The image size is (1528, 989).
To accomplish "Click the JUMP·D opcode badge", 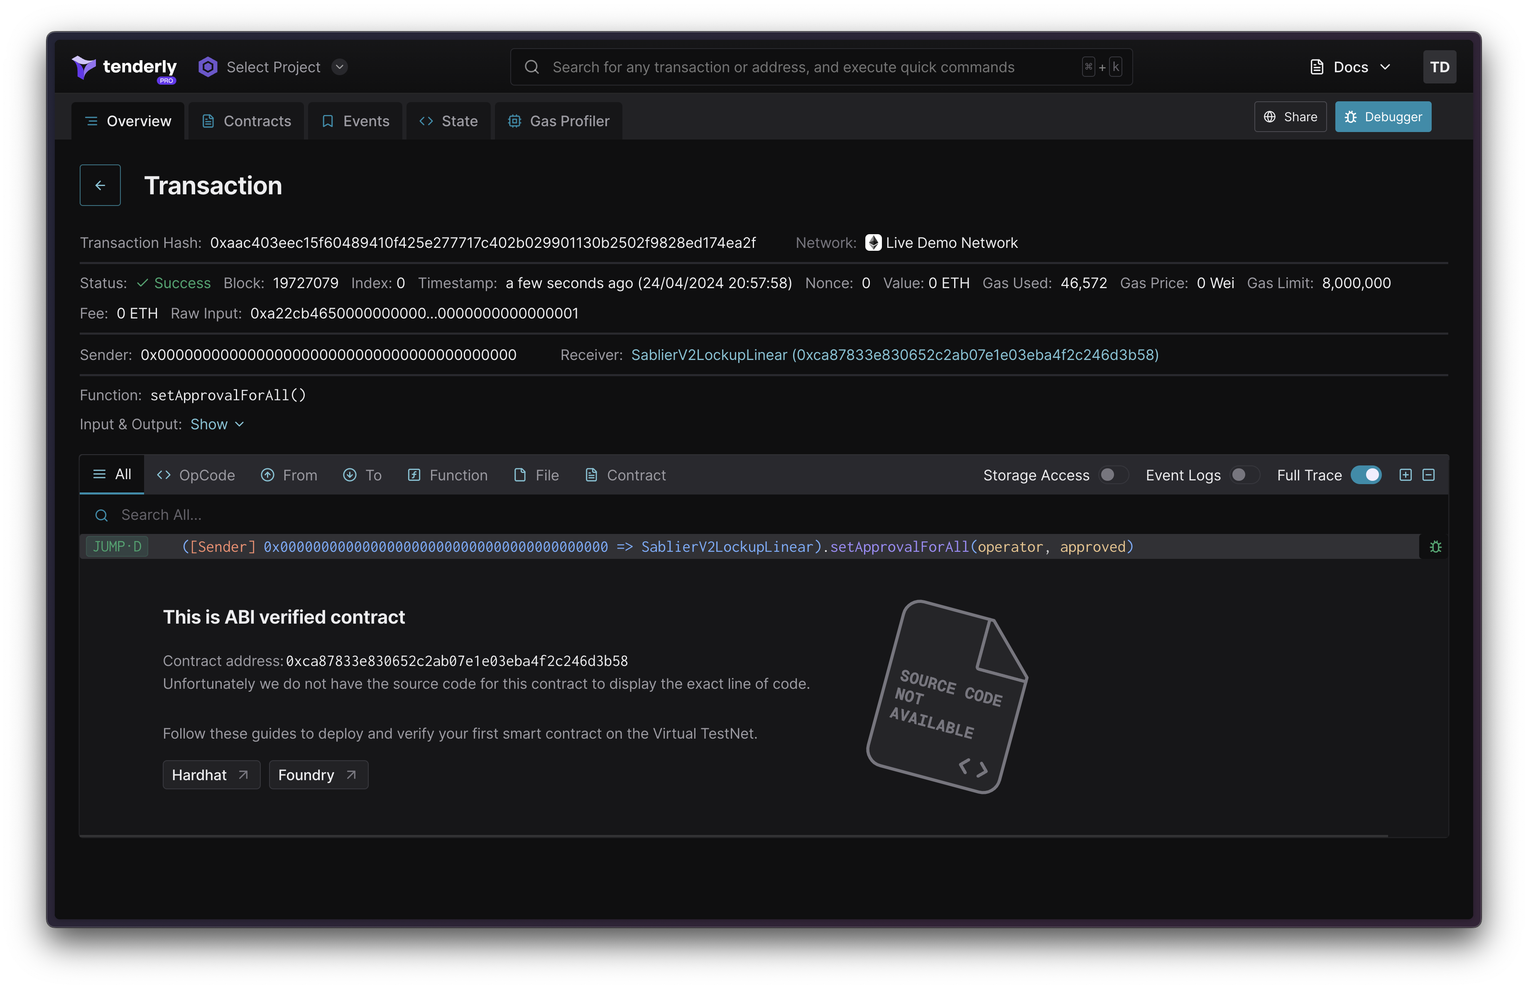I will coord(118,547).
